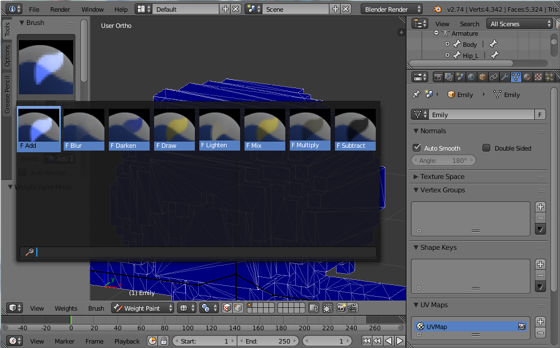Jump to the start frame in timeline
The image size is (560, 348).
pos(366,341)
